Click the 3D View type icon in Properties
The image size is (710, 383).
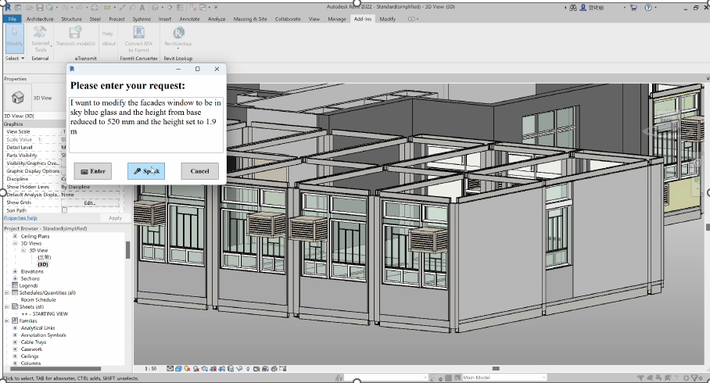pos(17,98)
